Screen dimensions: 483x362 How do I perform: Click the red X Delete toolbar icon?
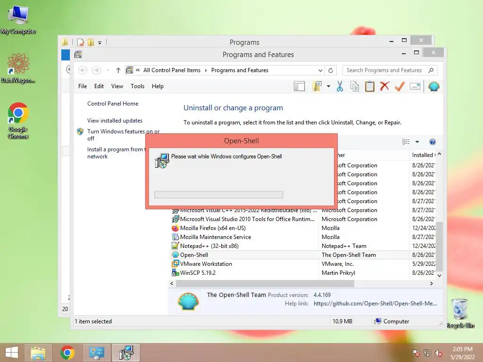(384, 86)
